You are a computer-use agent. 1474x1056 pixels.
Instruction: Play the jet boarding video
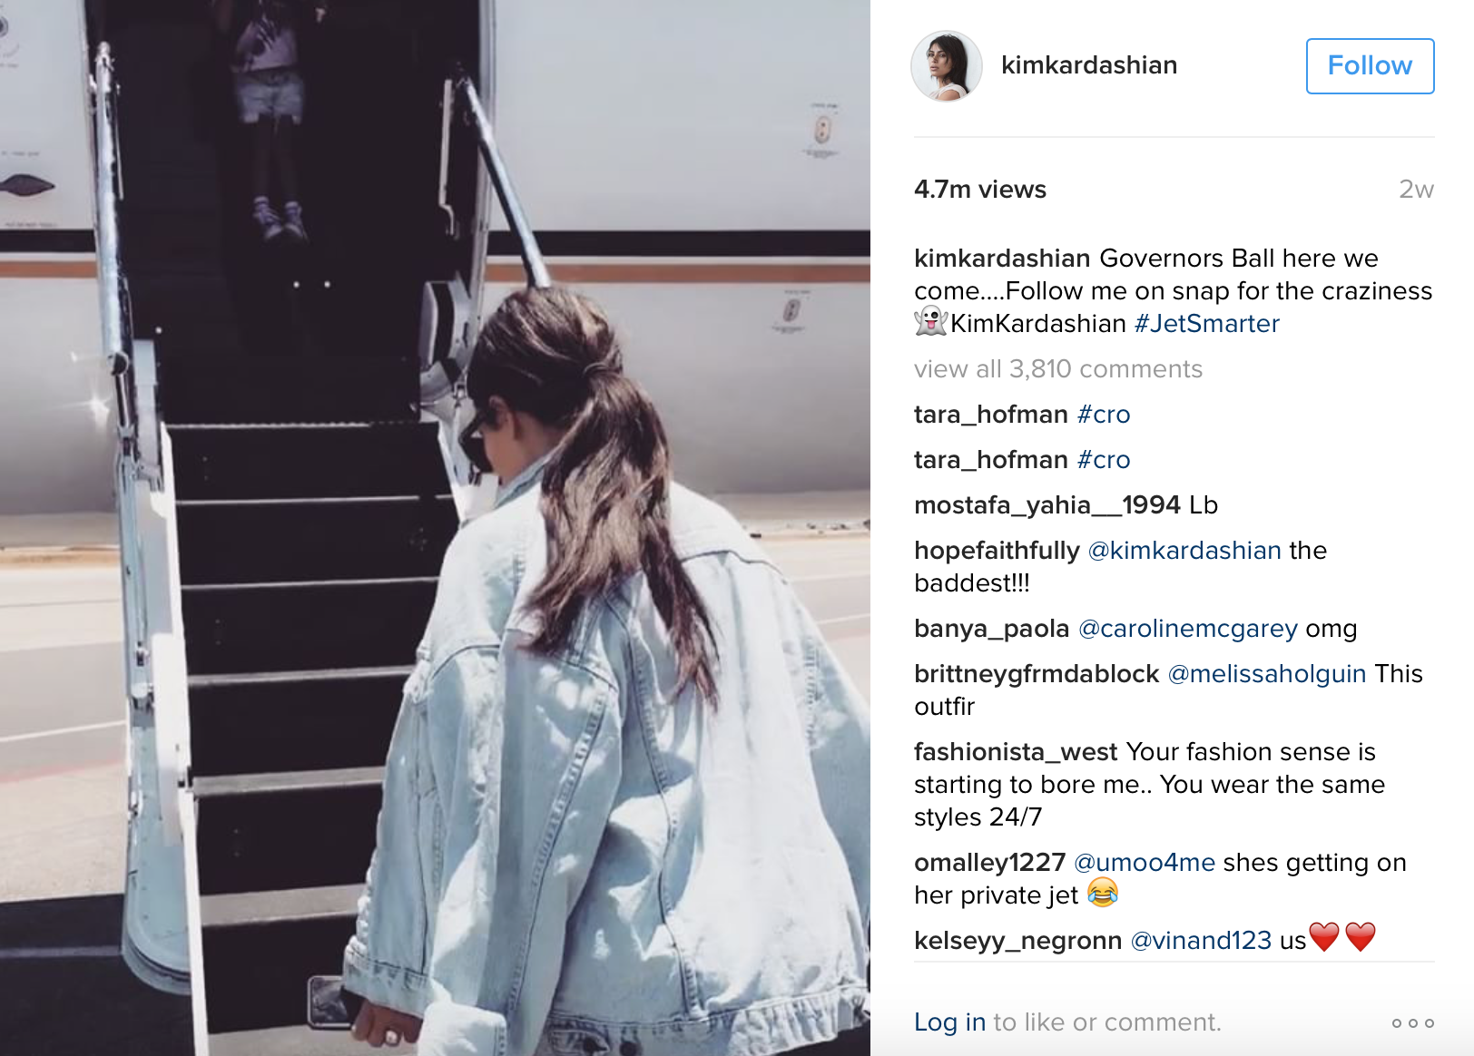435,528
